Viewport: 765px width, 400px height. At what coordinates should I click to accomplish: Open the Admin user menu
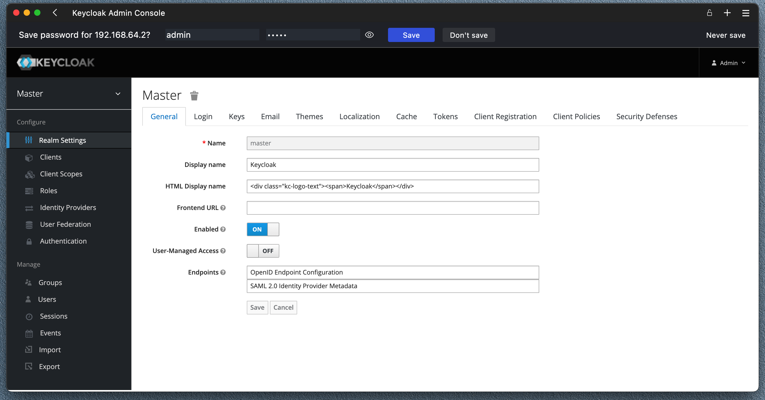pyautogui.click(x=728, y=63)
